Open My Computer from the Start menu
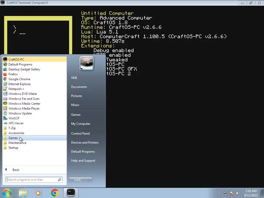264x198 pixels. (x=81, y=124)
